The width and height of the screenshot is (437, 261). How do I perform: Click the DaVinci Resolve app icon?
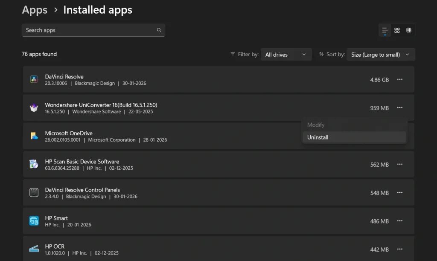pos(34,79)
